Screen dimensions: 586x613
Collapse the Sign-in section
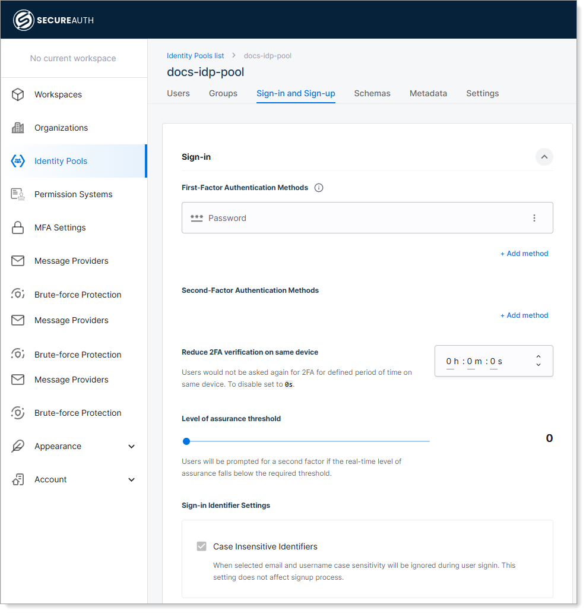tap(544, 157)
